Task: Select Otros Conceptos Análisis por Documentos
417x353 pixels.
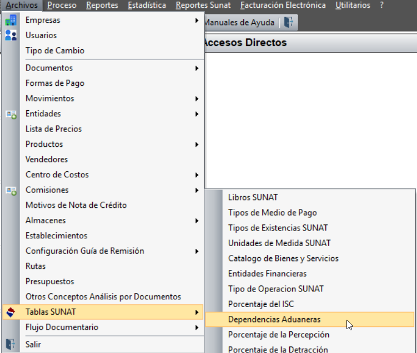Action: 102,296
